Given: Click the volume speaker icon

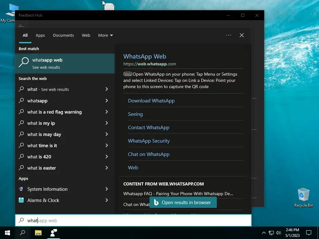Looking at the screenshot, I should tap(279, 233).
